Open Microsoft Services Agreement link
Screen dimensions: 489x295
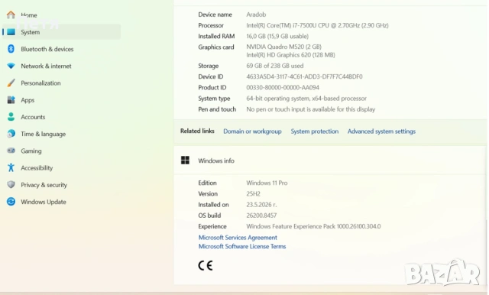click(x=238, y=238)
